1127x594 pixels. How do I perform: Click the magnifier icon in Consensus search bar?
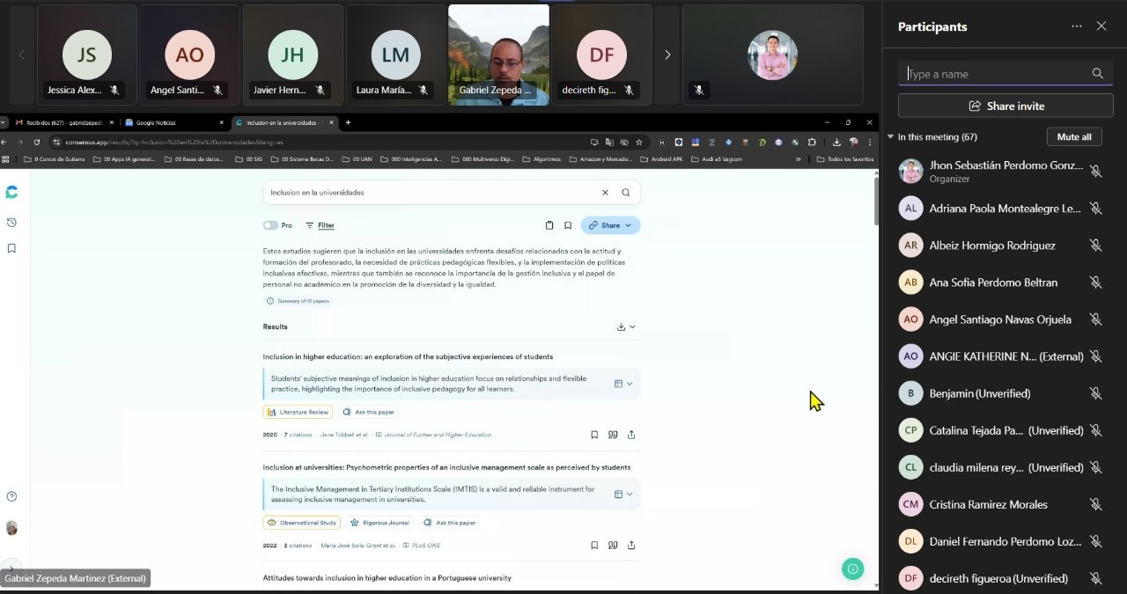pyautogui.click(x=626, y=193)
